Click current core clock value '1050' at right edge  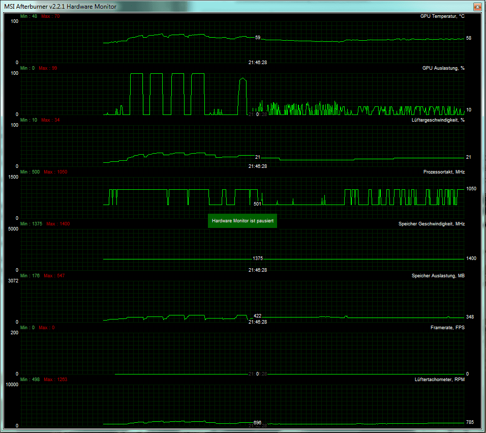471,189
